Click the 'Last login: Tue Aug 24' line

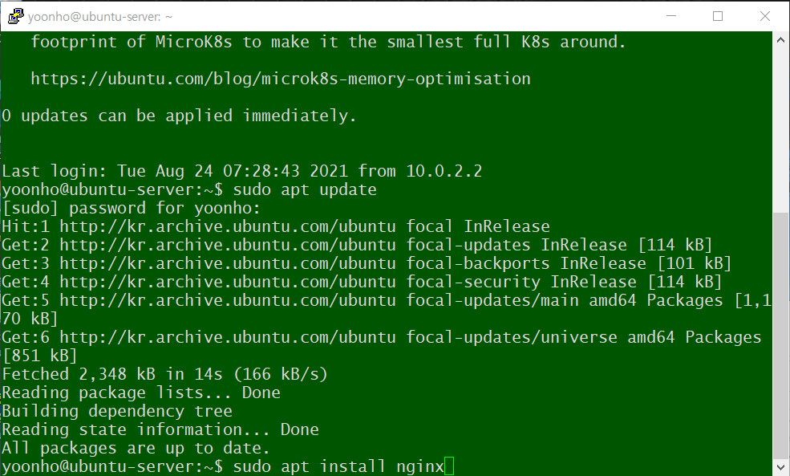pyautogui.click(x=242, y=171)
